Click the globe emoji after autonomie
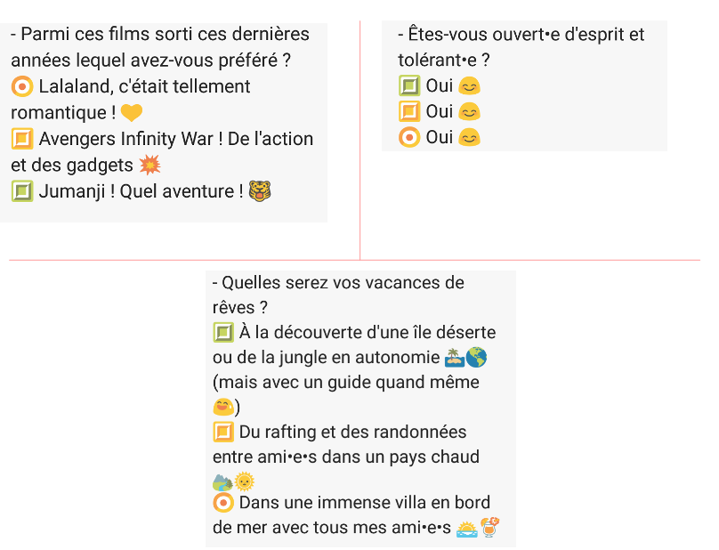Image resolution: width=719 pixels, height=550 pixels. (476, 358)
